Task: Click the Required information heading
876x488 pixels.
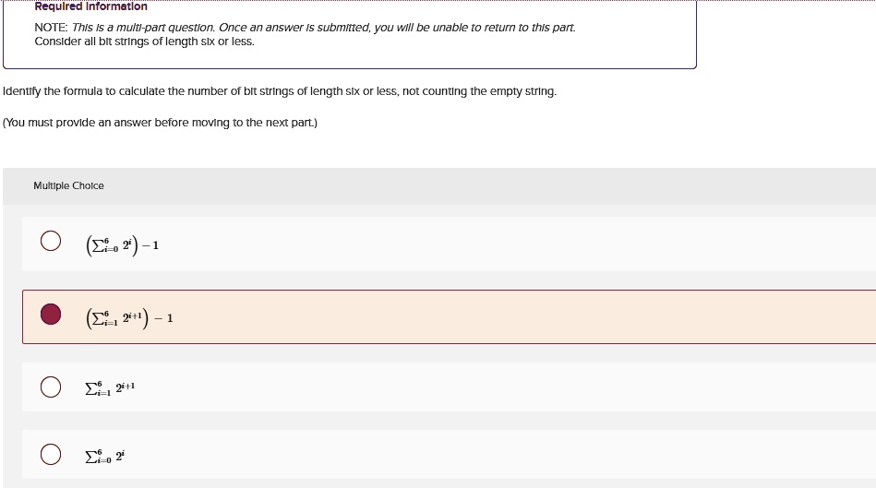Action: click(91, 6)
